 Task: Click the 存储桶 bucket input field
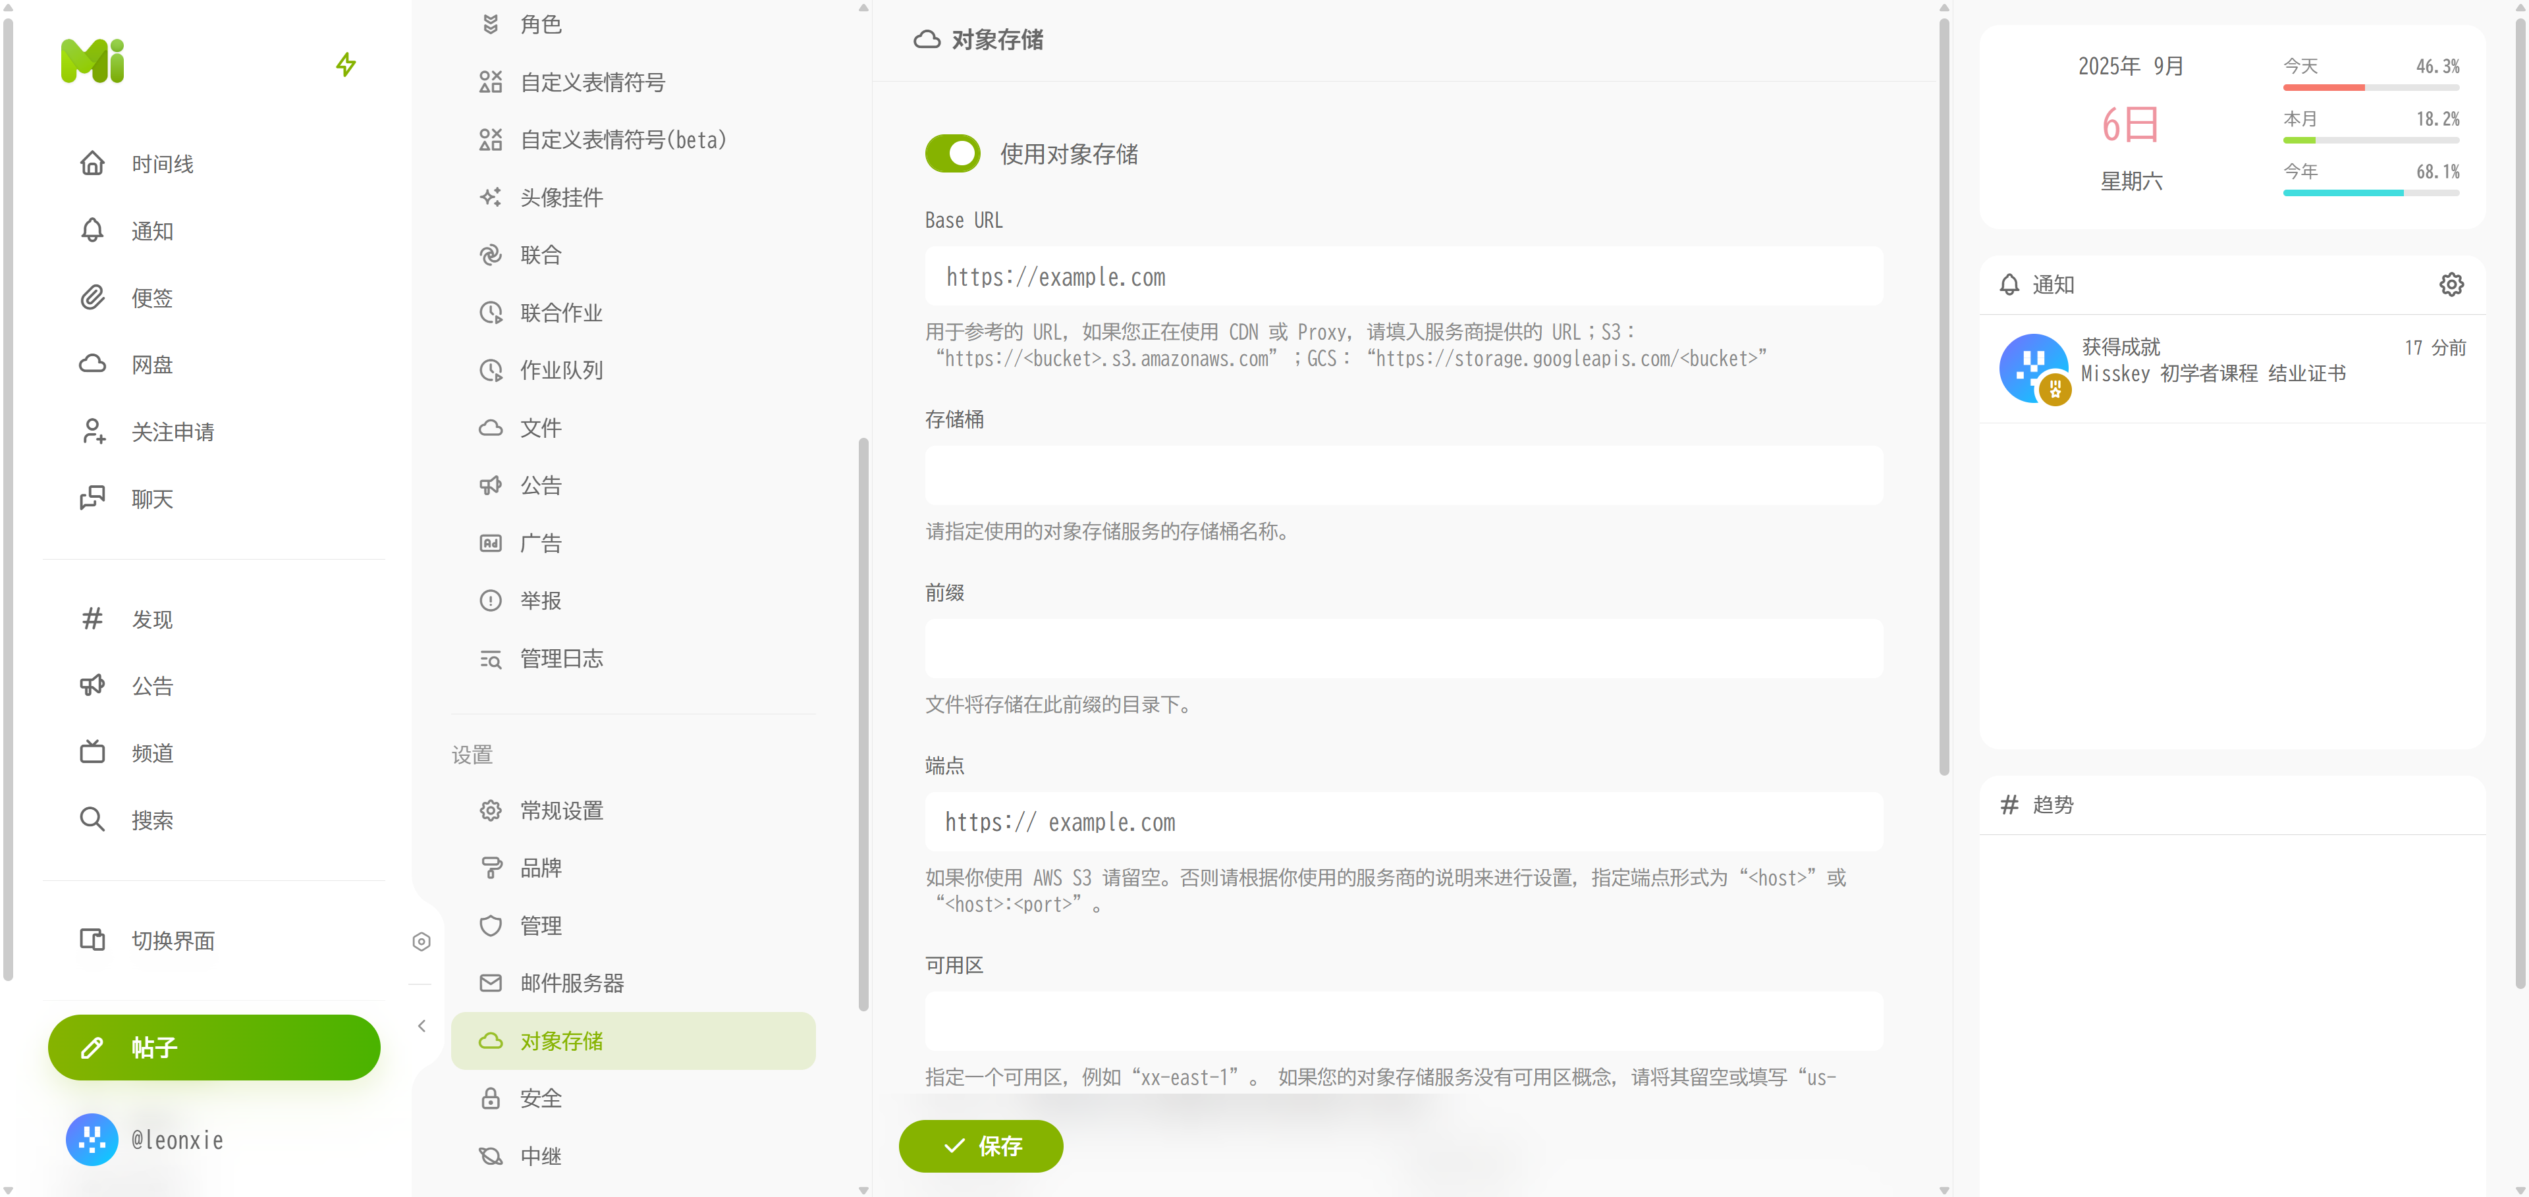[1403, 476]
